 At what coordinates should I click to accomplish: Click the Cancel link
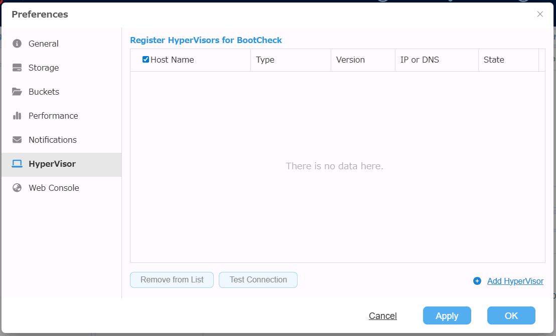click(x=383, y=315)
